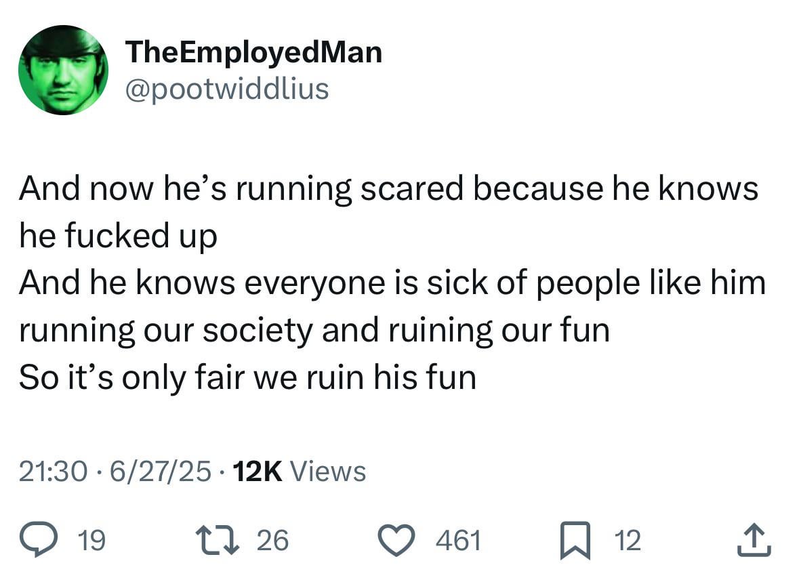Open the reply speech bubble icon
The height and width of the screenshot is (580, 799).
38,540
